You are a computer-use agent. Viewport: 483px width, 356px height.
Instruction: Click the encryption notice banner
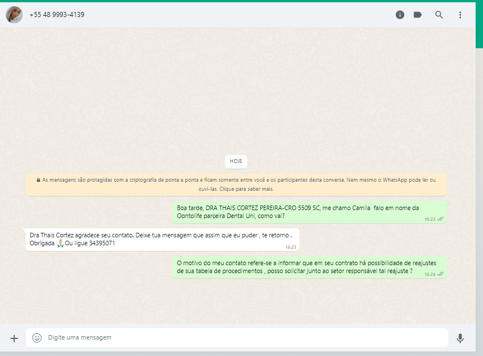tap(236, 185)
